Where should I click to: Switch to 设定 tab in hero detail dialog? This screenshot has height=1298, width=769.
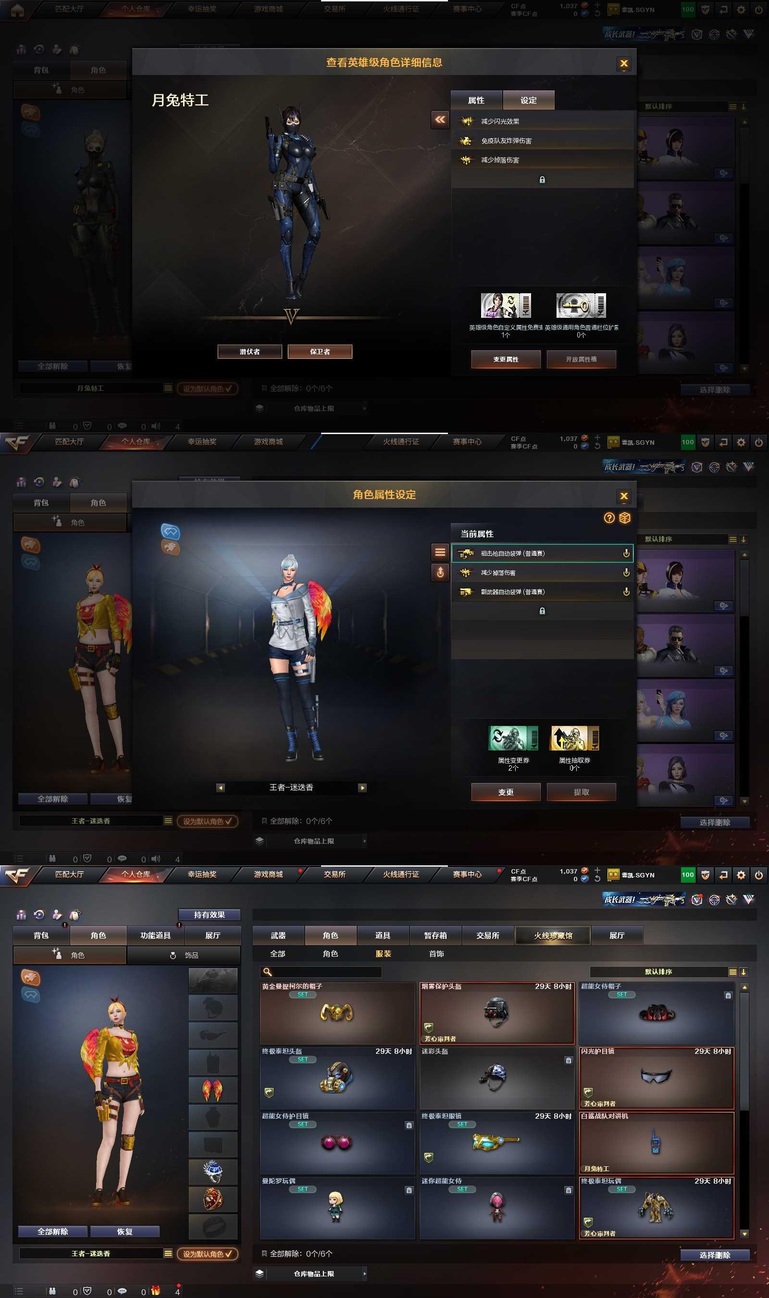[x=529, y=100]
